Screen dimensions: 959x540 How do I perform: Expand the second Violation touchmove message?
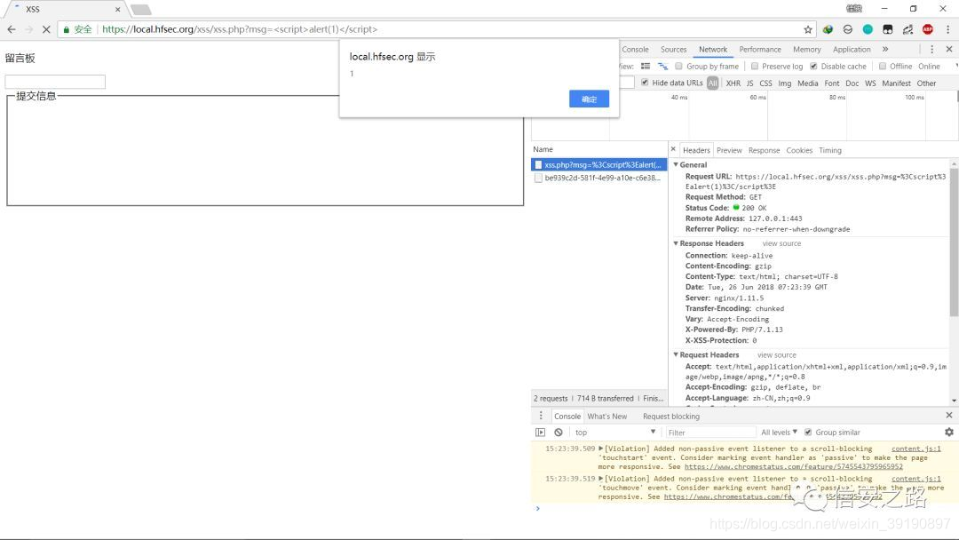click(x=600, y=478)
